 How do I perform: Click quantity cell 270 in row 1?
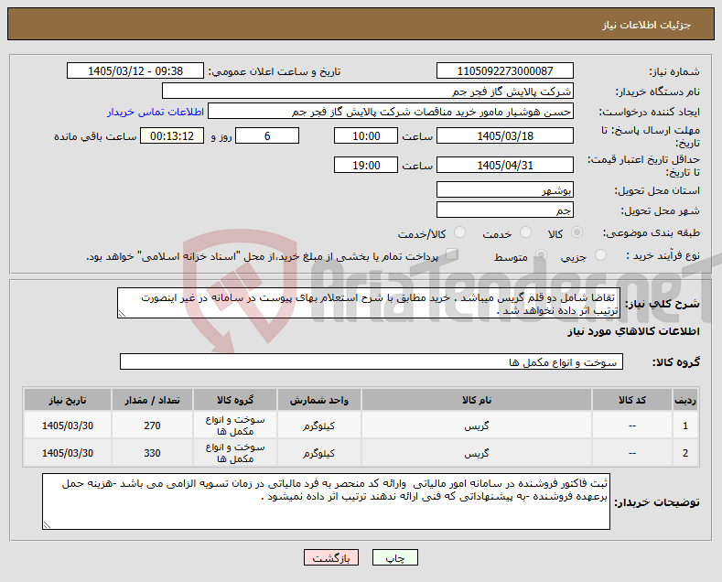point(152,426)
